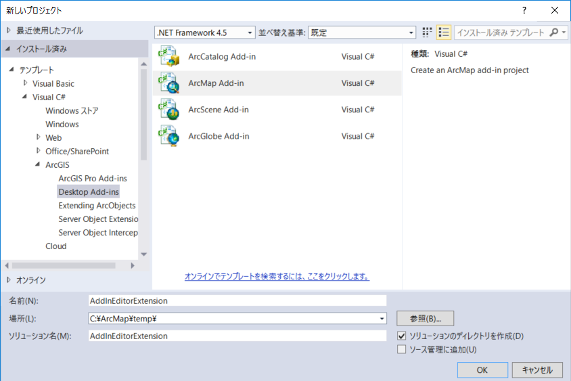
Task: Select the Cloud tree item
Action: 56,246
